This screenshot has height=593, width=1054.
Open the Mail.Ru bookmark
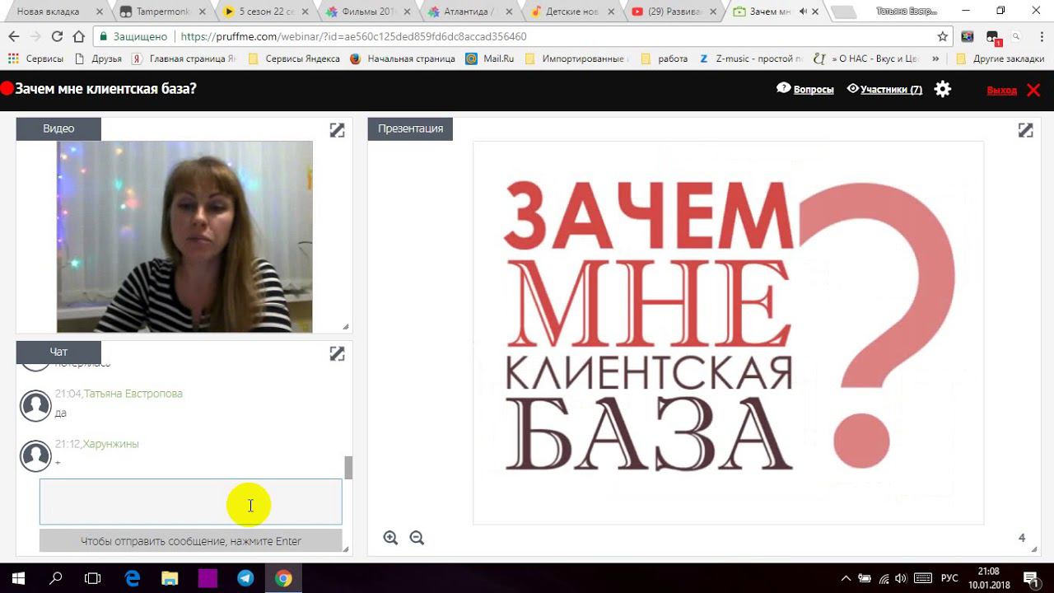pyautogui.click(x=489, y=58)
